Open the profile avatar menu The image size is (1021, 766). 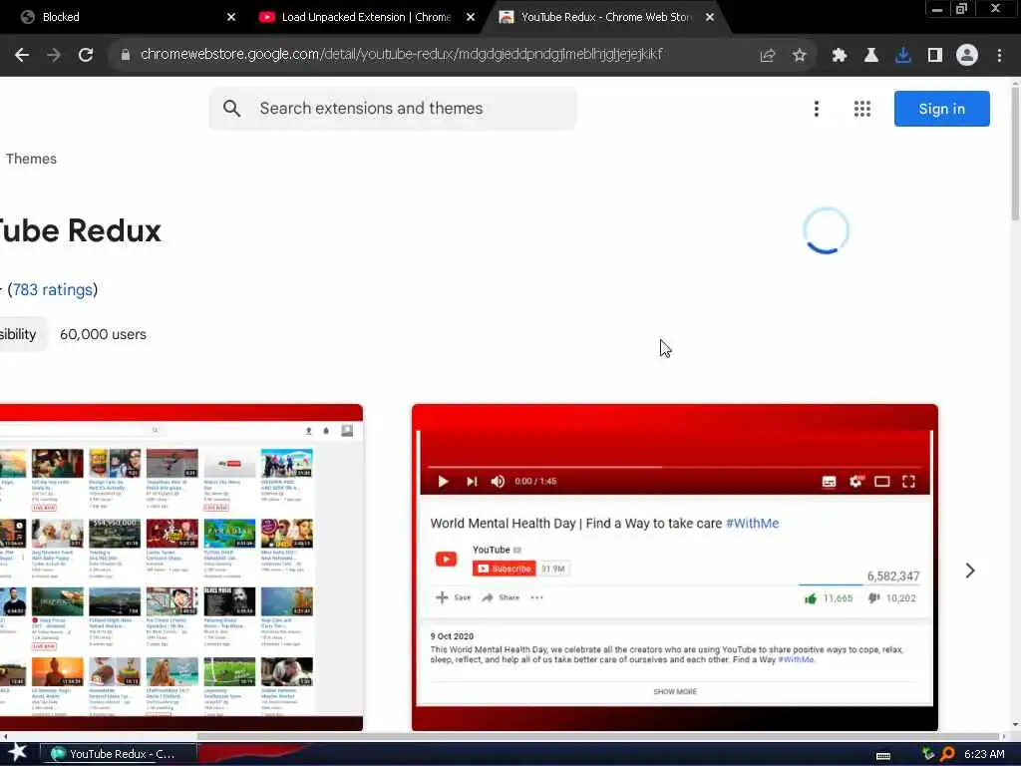tap(967, 56)
